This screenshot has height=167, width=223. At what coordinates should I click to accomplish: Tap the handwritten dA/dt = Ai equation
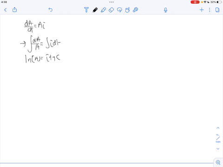click(35, 26)
